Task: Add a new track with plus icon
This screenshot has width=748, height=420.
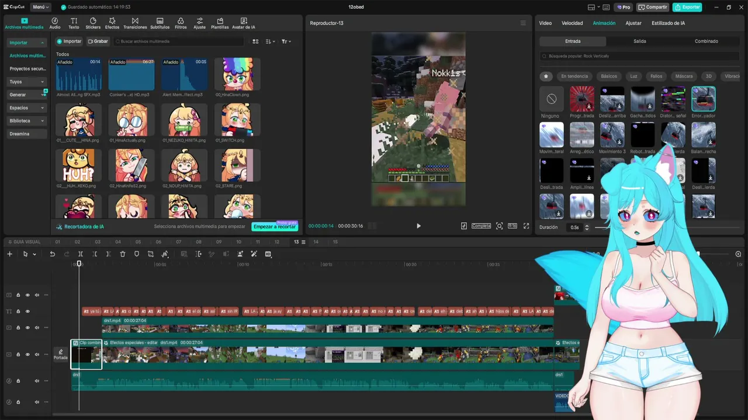Action: pos(9,254)
